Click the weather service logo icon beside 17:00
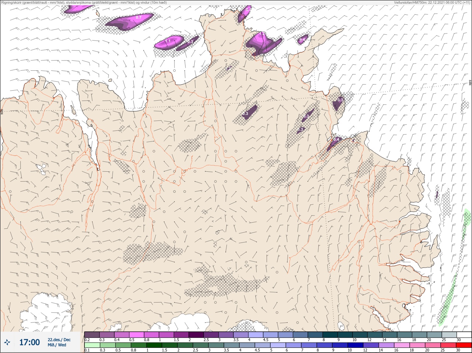 pos(7,342)
